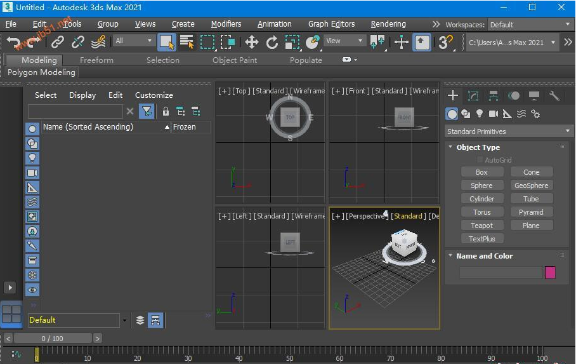Image resolution: width=576 pixels, height=364 pixels.
Task: Switch to the Freeform ribbon tab
Action: click(96, 60)
